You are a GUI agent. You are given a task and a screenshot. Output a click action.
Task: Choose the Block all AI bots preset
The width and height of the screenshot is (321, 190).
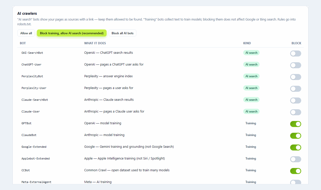[122, 33]
